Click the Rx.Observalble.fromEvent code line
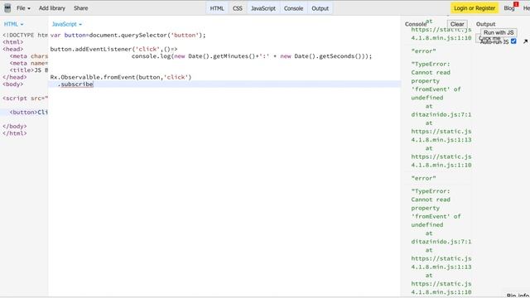This screenshot has width=530, height=298. click(x=121, y=77)
